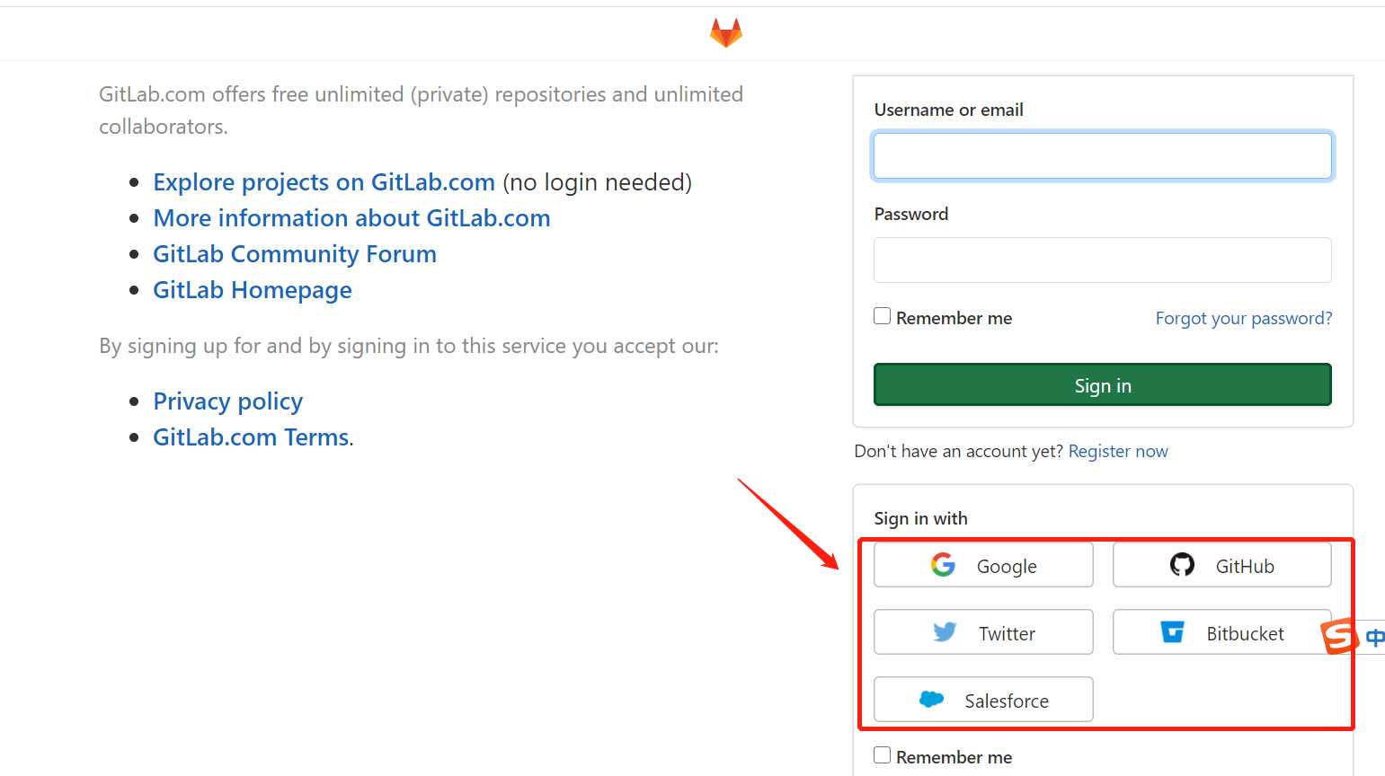Open More information about GitLab.com link
The width and height of the screenshot is (1385, 776).
click(x=351, y=218)
